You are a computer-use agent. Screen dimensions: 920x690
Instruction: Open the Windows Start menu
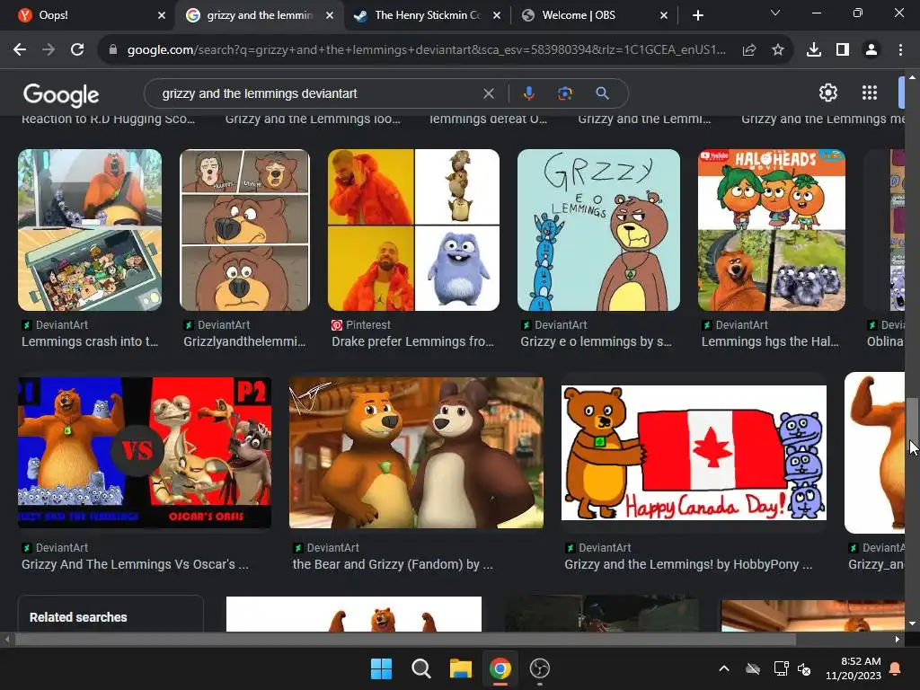pyautogui.click(x=381, y=668)
